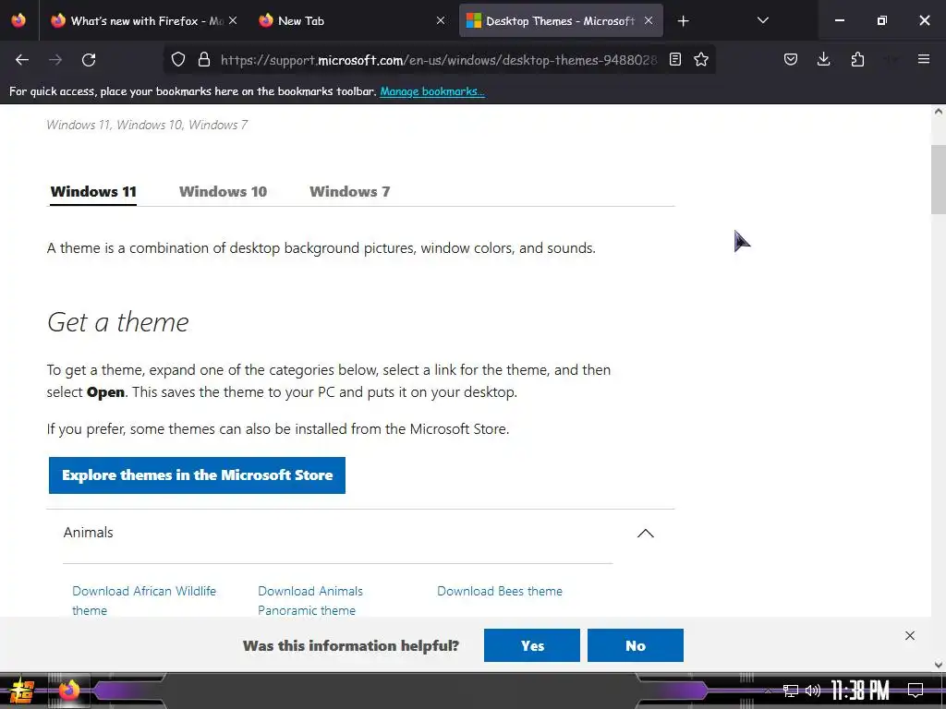Collapse the Animals category chevron

646,534
